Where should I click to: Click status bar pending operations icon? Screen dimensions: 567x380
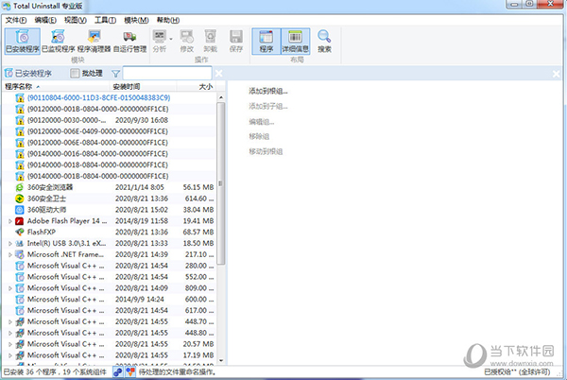point(130,371)
